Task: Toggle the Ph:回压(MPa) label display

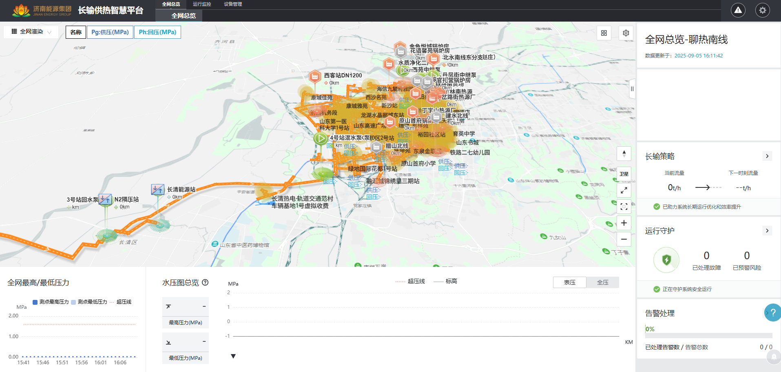Action: pyautogui.click(x=157, y=32)
